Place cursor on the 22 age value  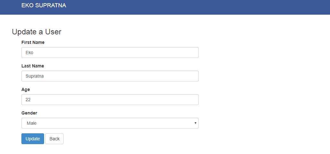pyautogui.click(x=28, y=100)
